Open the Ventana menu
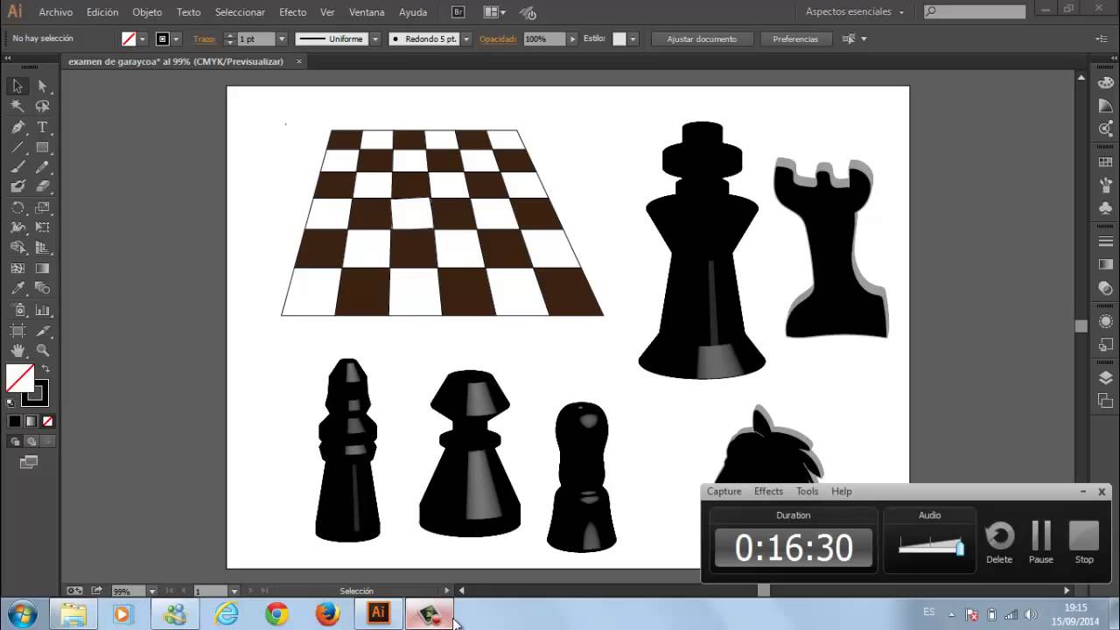1120x630 pixels. click(367, 12)
